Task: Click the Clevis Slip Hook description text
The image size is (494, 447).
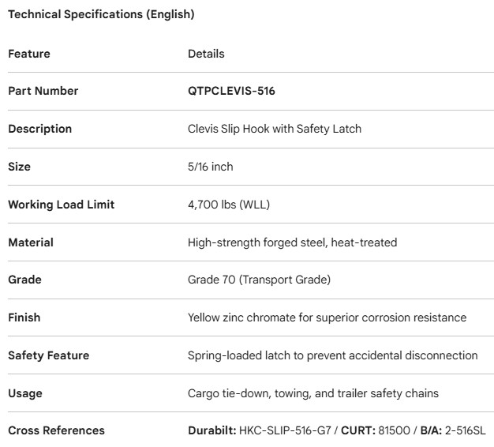Action: 275,129
